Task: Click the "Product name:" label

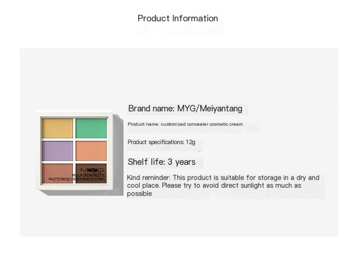Action: pos(143,124)
